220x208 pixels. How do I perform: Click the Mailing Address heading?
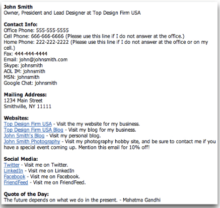point(25,94)
